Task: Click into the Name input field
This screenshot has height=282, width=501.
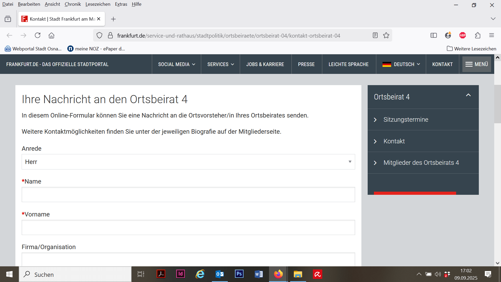Action: tap(188, 195)
